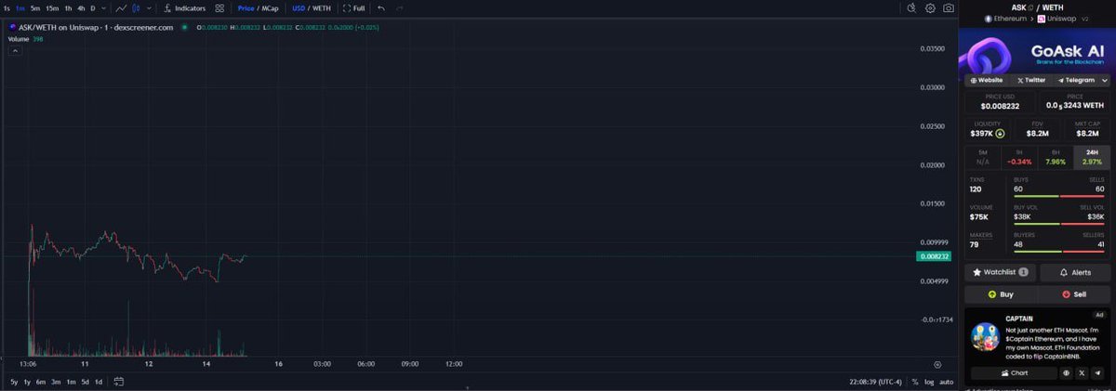Click the red Sell button
This screenshot has height=391, width=1116.
pos(1073,293)
